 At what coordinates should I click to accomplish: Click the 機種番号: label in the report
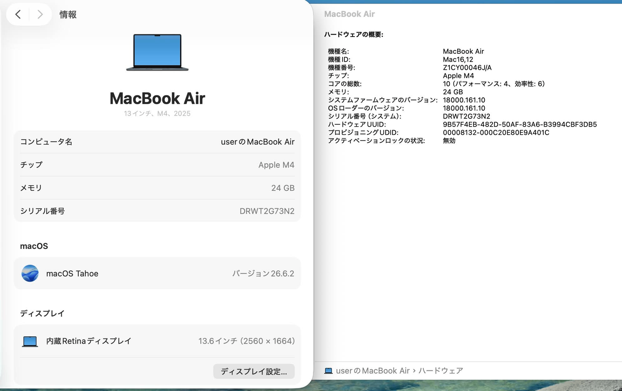[341, 68]
